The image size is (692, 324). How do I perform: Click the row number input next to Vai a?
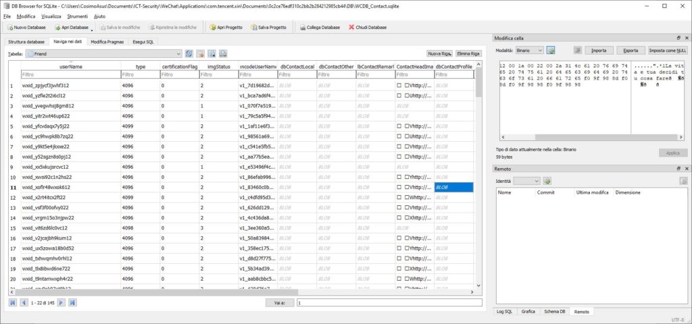tap(389, 302)
